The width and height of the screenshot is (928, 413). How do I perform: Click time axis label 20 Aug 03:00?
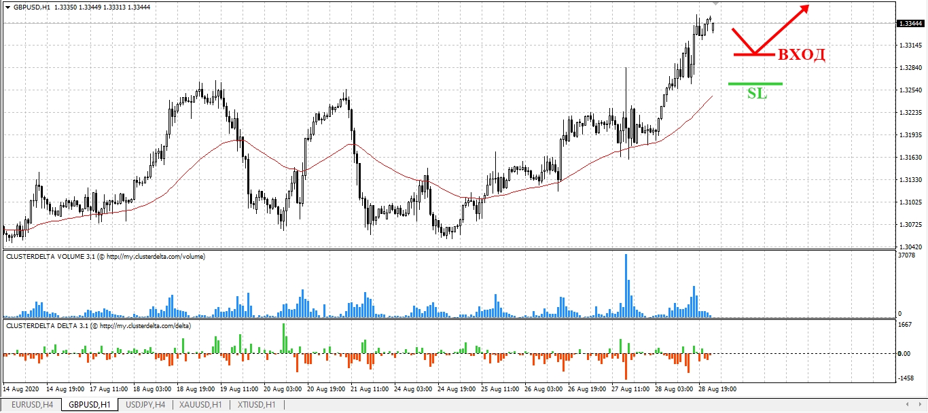tap(284, 390)
